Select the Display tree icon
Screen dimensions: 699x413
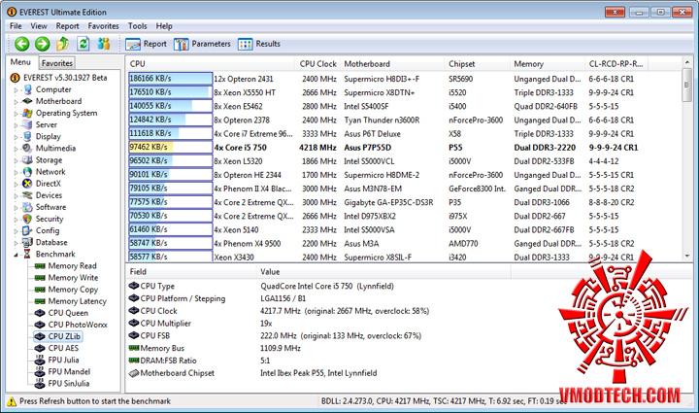[27, 136]
